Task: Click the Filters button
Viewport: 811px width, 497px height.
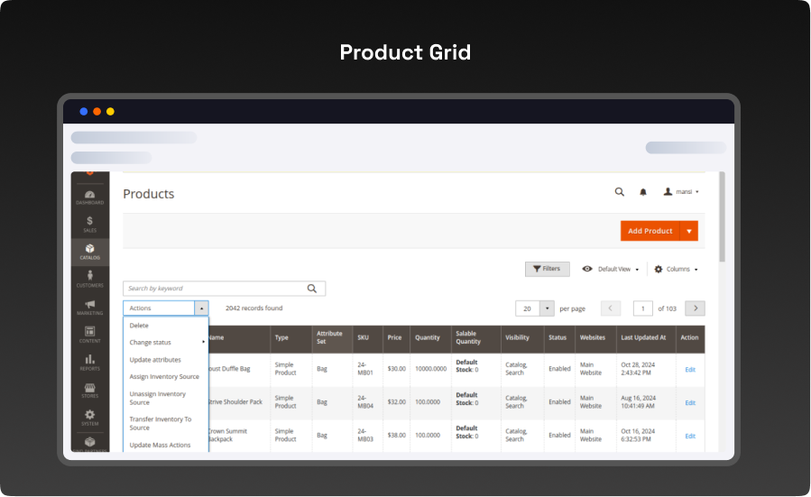Action: click(x=547, y=269)
